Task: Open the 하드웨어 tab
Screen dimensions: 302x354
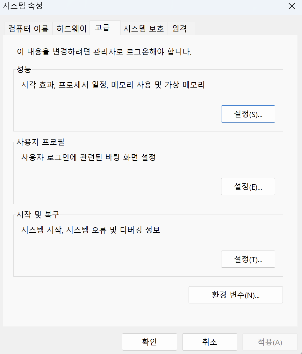Action: [x=71, y=28]
